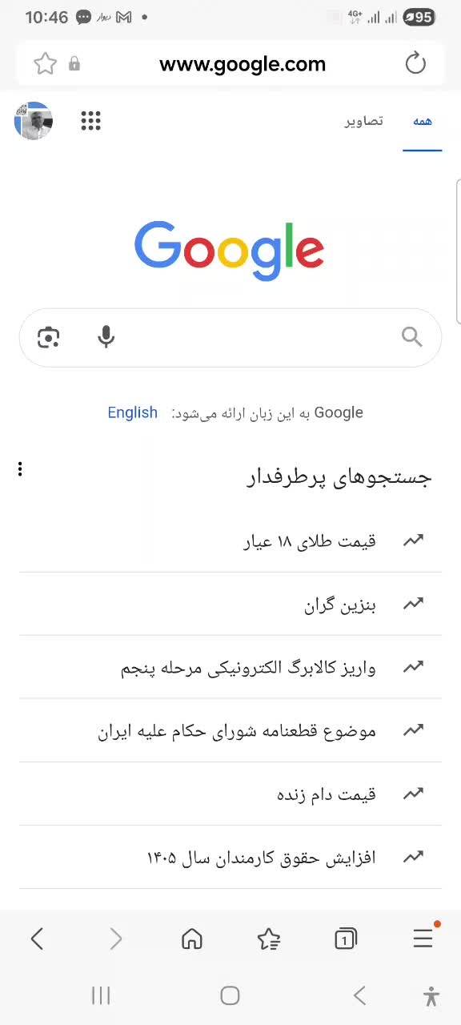Open the browser tabs switcher

345,939
